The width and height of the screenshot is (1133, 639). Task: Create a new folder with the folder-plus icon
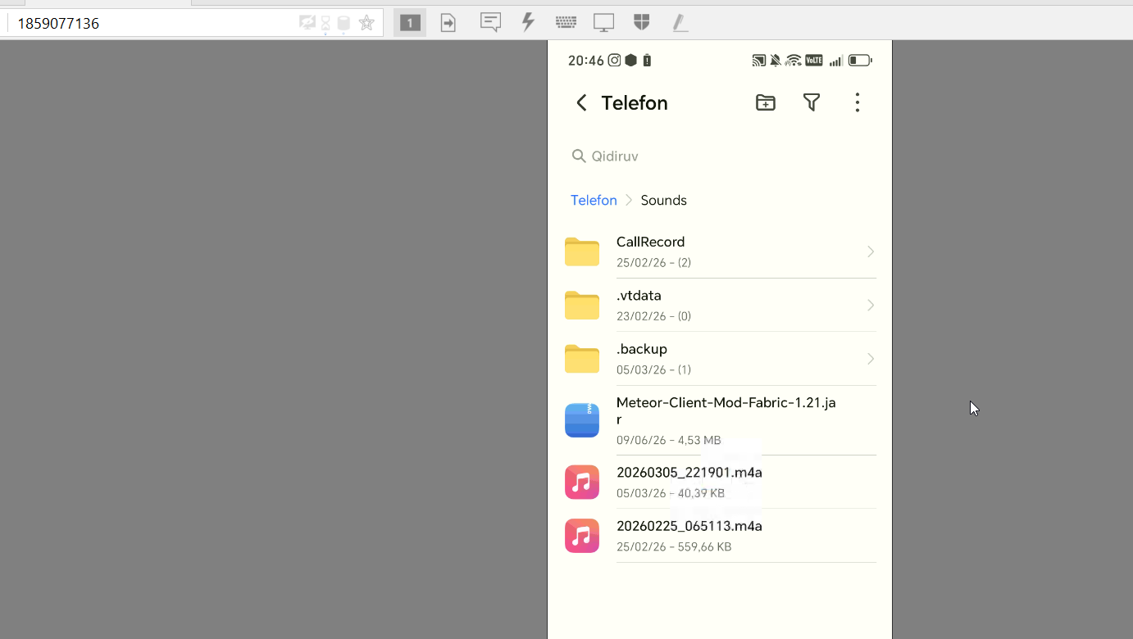click(x=765, y=102)
